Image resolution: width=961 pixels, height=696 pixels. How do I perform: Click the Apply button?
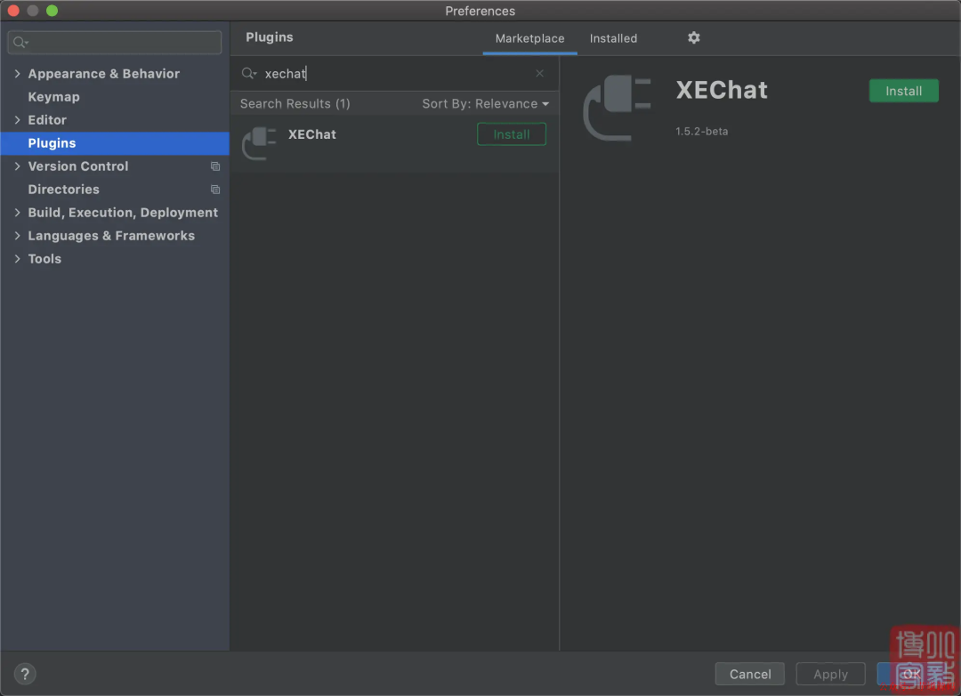point(830,674)
